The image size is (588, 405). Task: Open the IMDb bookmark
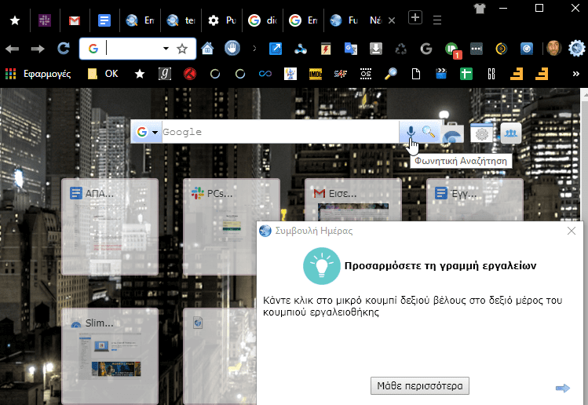click(316, 75)
